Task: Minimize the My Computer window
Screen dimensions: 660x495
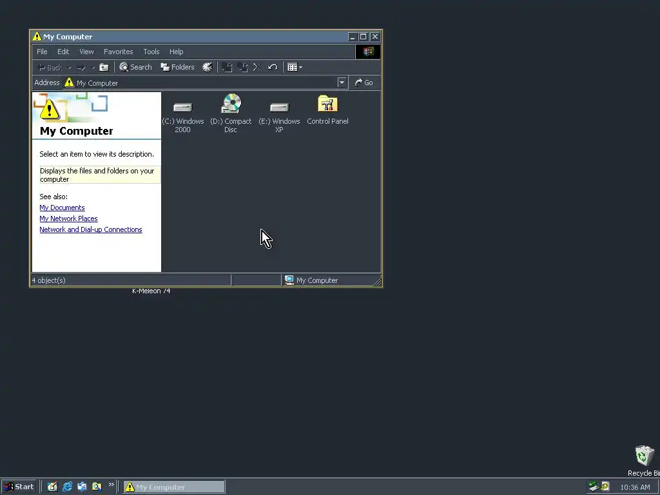Action: click(353, 37)
